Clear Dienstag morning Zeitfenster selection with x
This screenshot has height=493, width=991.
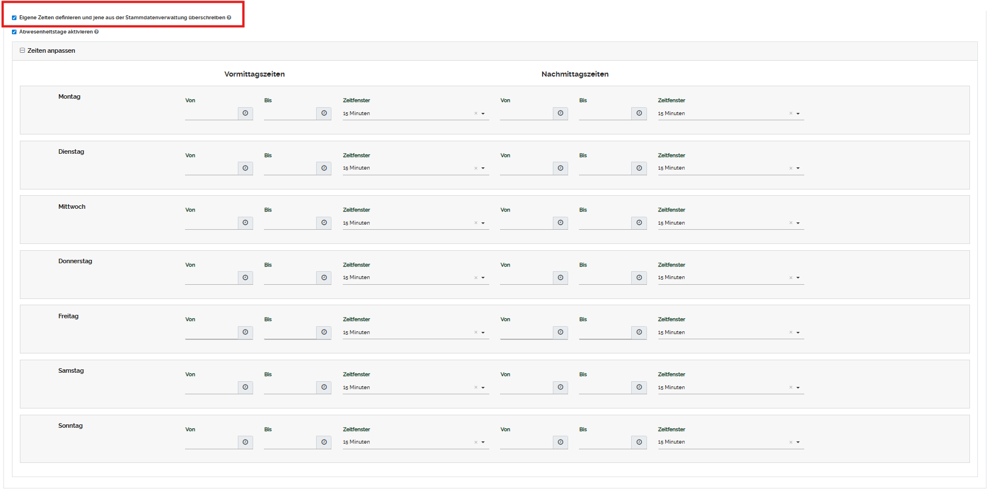coord(476,168)
